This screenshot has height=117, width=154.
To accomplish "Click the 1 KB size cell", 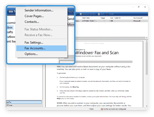I will coord(111,21).
